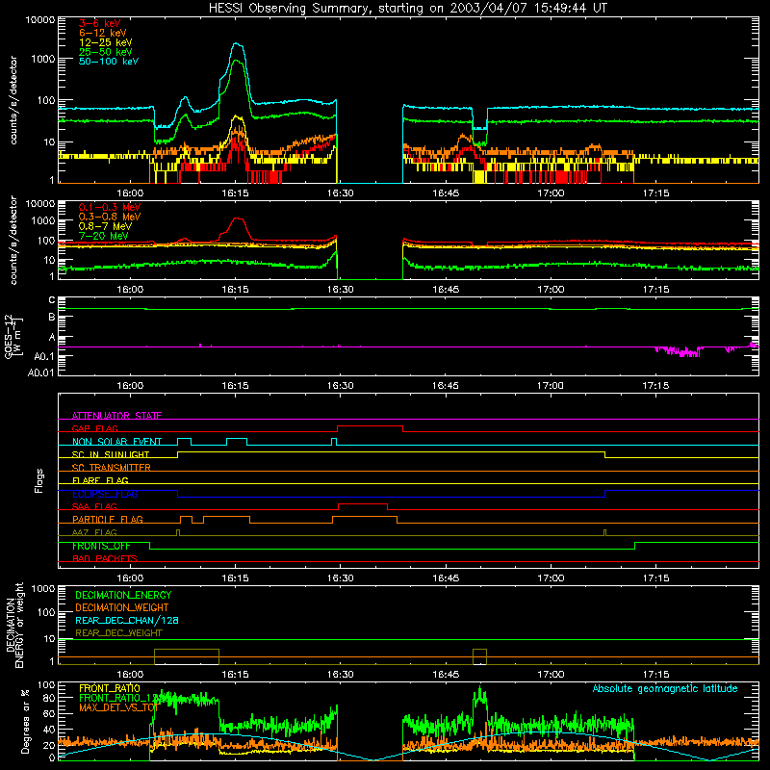Click the FLARE_FLAG label
Viewport: 770px width, 770px height.
100,480
